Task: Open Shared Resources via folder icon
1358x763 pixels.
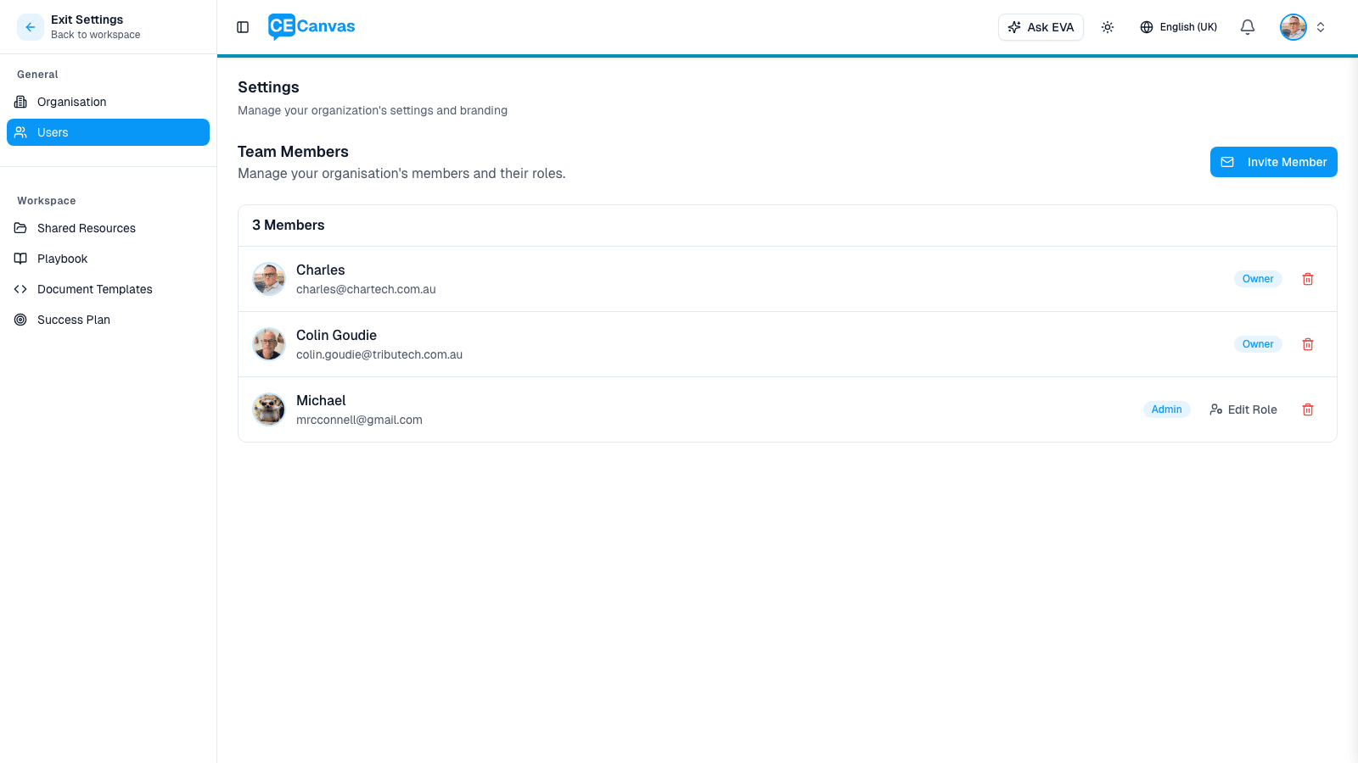Action: click(x=20, y=228)
